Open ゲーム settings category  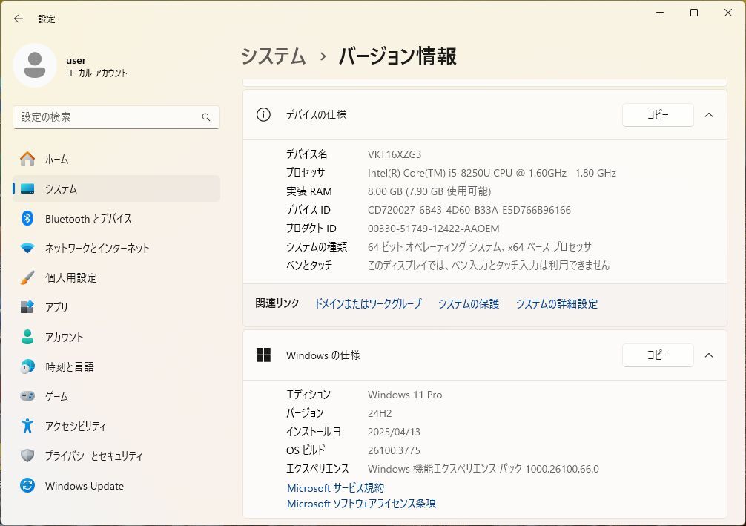(116, 396)
